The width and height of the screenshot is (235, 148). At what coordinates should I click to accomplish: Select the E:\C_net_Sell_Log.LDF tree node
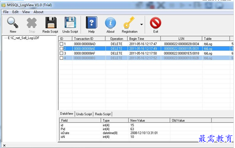[x=24, y=38]
